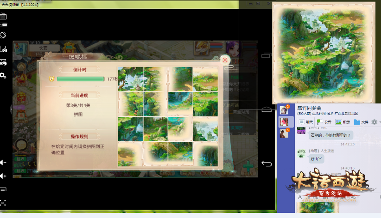This screenshot has width=381, height=218.
Task: Click the 好山丫 message bubble
Action: [316, 159]
